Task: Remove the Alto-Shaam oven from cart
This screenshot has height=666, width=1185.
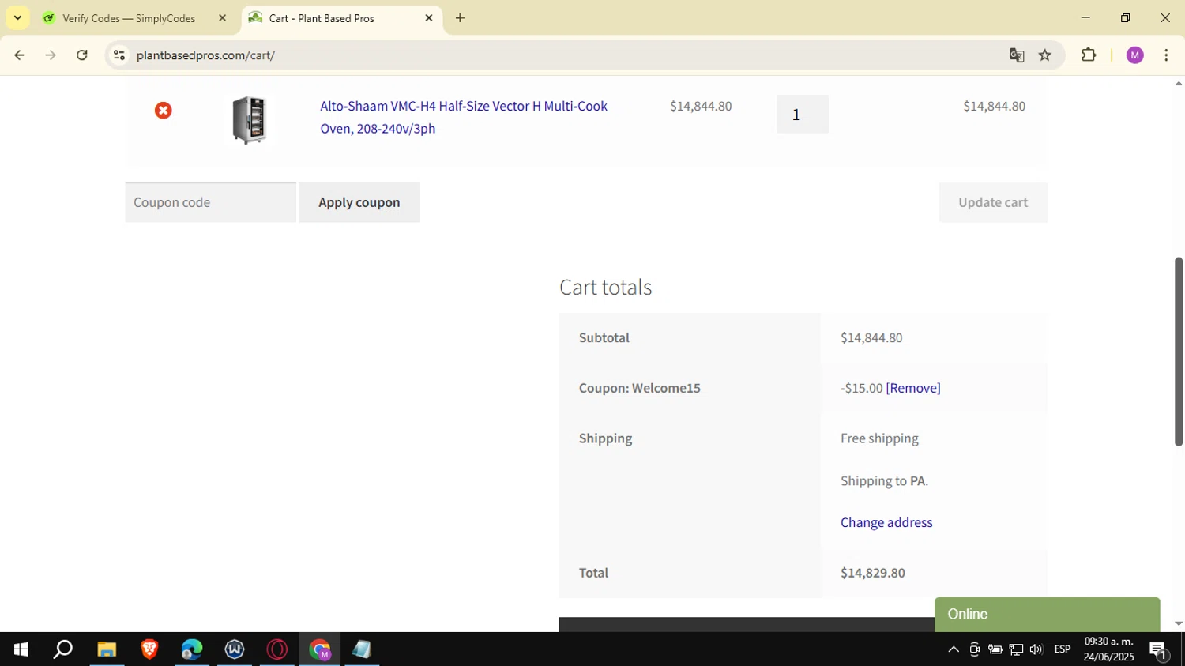Action: pos(164,111)
